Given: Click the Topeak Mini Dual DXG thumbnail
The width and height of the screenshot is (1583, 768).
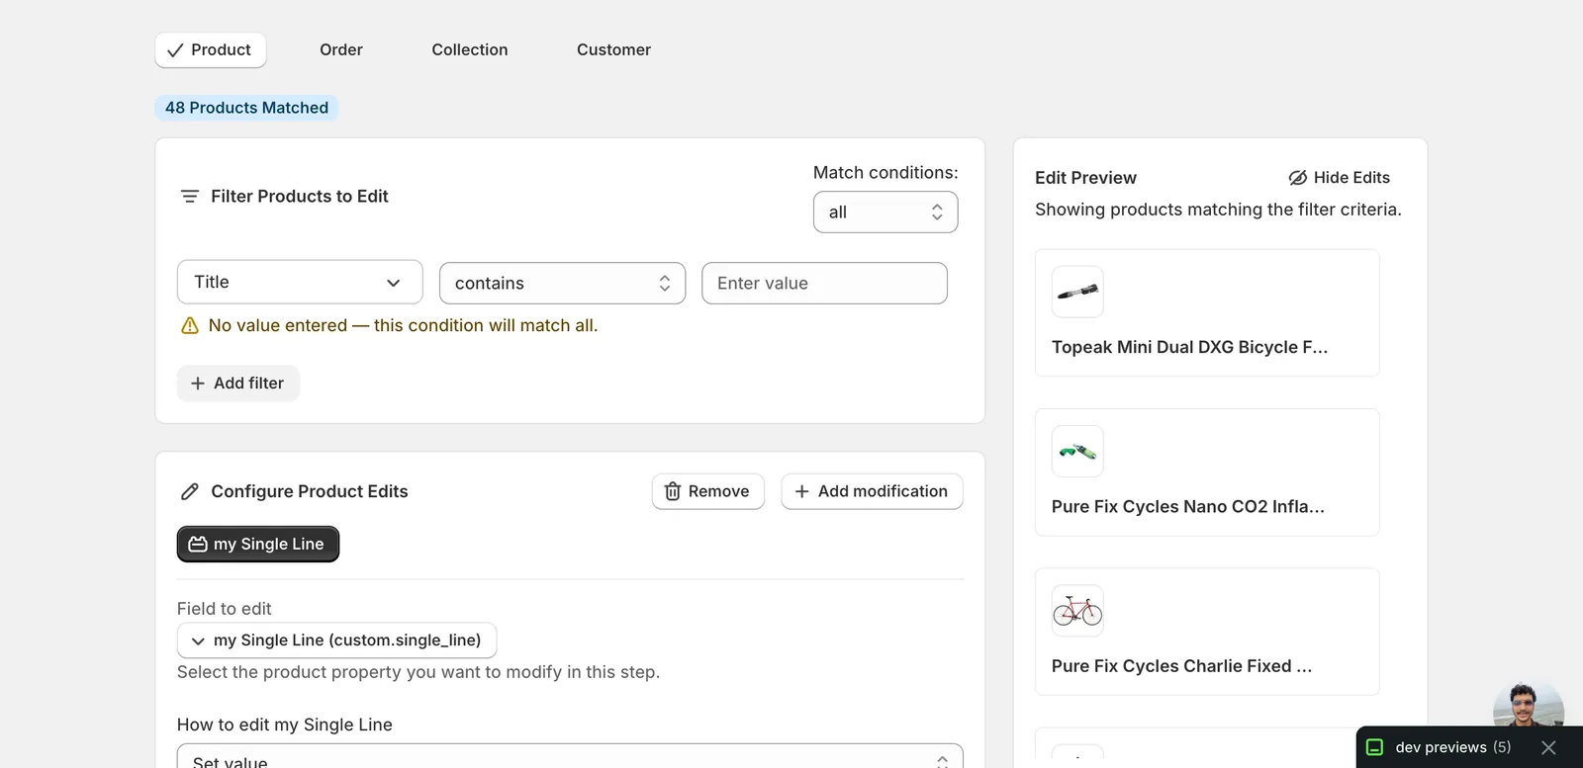Looking at the screenshot, I should (x=1077, y=292).
